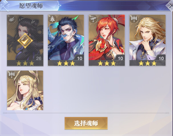173x136 pixels.
Task: Pick the blonde woman card in the second row
Action: click(x=25, y=90)
